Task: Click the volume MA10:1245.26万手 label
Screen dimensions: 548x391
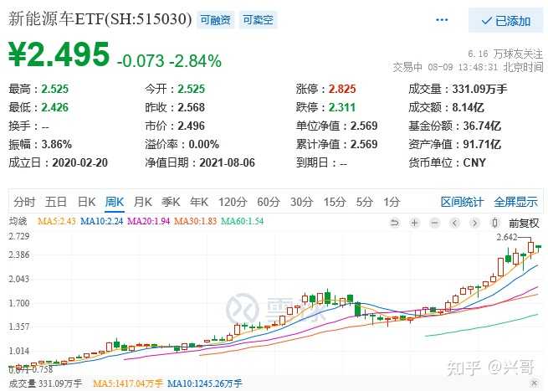Action: 205,383
